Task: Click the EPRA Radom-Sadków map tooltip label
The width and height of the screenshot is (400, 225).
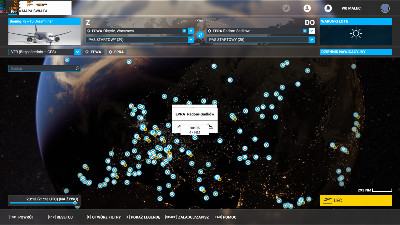Action: point(195,114)
